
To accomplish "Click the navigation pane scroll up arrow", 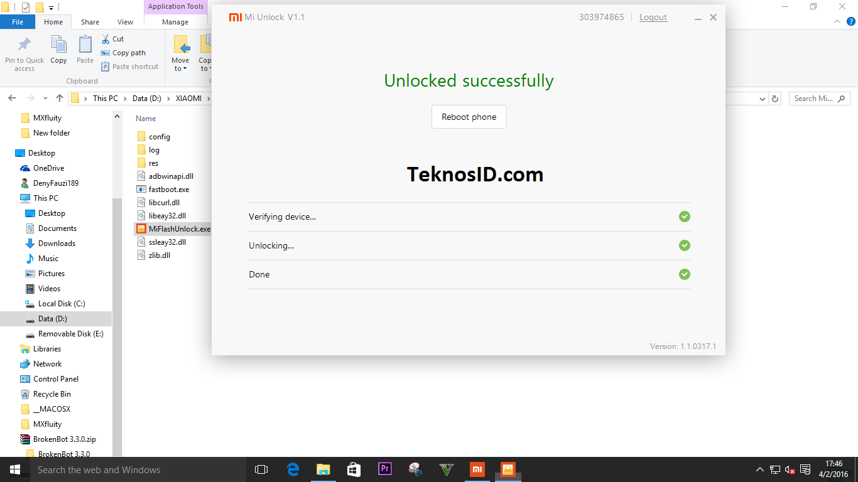I will coord(117,116).
